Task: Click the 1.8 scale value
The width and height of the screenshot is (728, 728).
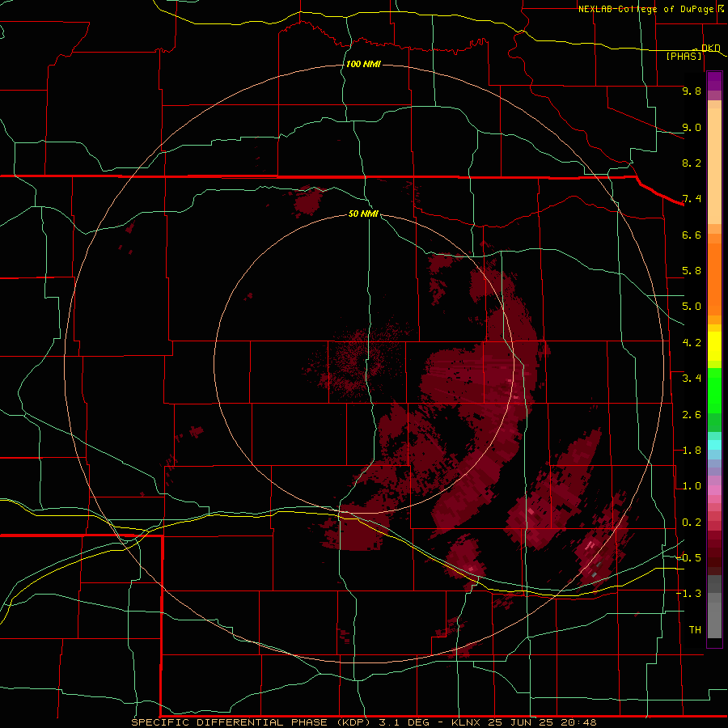Action: (x=692, y=451)
